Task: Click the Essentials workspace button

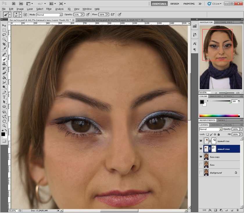Action: [x=159, y=4]
